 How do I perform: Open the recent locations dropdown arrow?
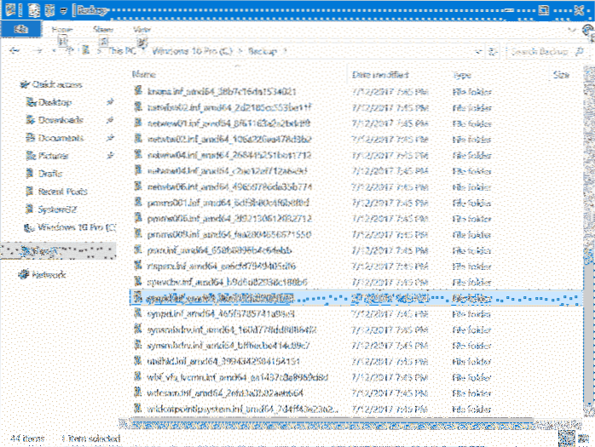[54, 51]
